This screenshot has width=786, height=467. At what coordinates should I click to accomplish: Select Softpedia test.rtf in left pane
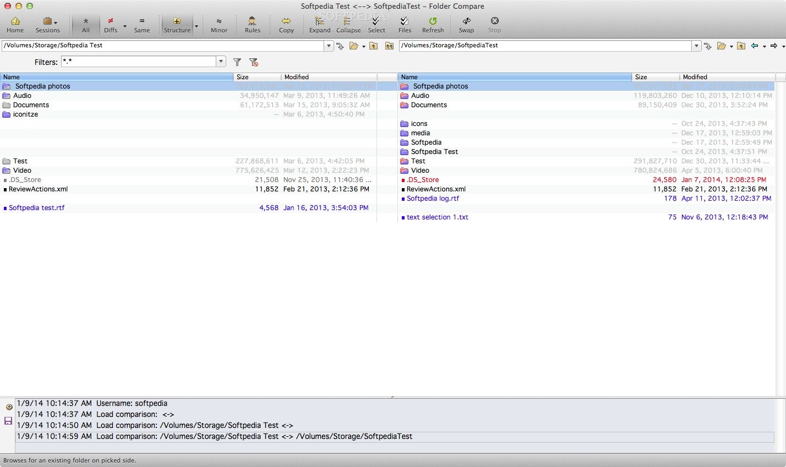pyautogui.click(x=188, y=208)
